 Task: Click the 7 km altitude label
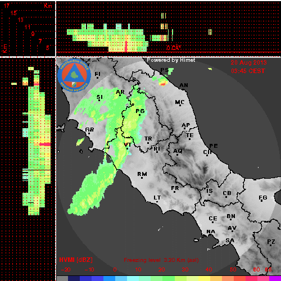(x=40, y=41)
